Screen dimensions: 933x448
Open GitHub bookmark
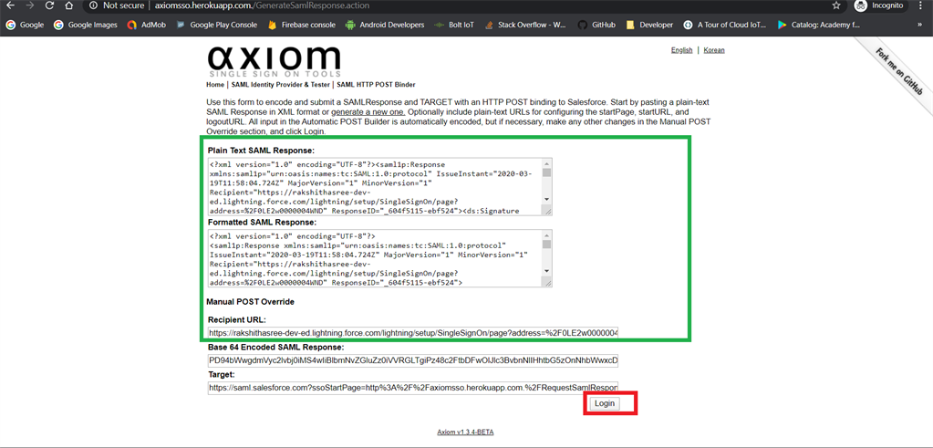click(x=596, y=25)
